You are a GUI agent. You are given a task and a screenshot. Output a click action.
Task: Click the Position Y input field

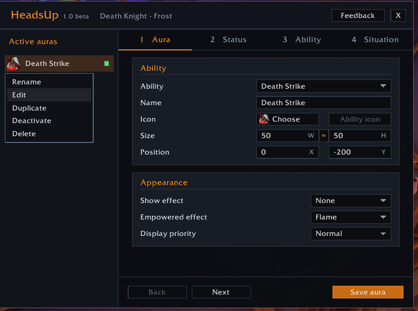point(360,152)
